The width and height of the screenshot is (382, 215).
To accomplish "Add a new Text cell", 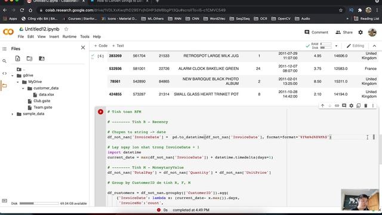I will (118, 45).
